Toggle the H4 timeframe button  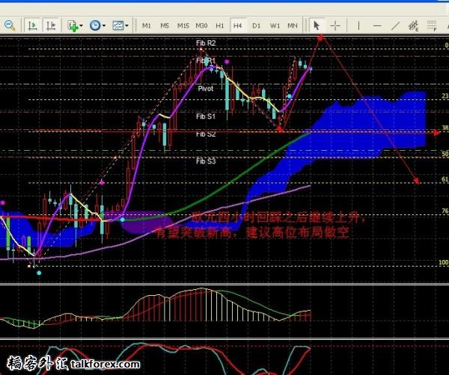(237, 25)
